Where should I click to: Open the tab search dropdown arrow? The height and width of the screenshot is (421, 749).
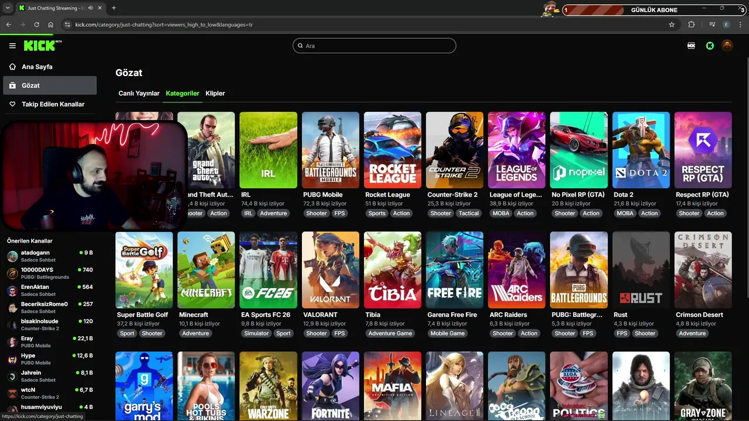(7, 8)
